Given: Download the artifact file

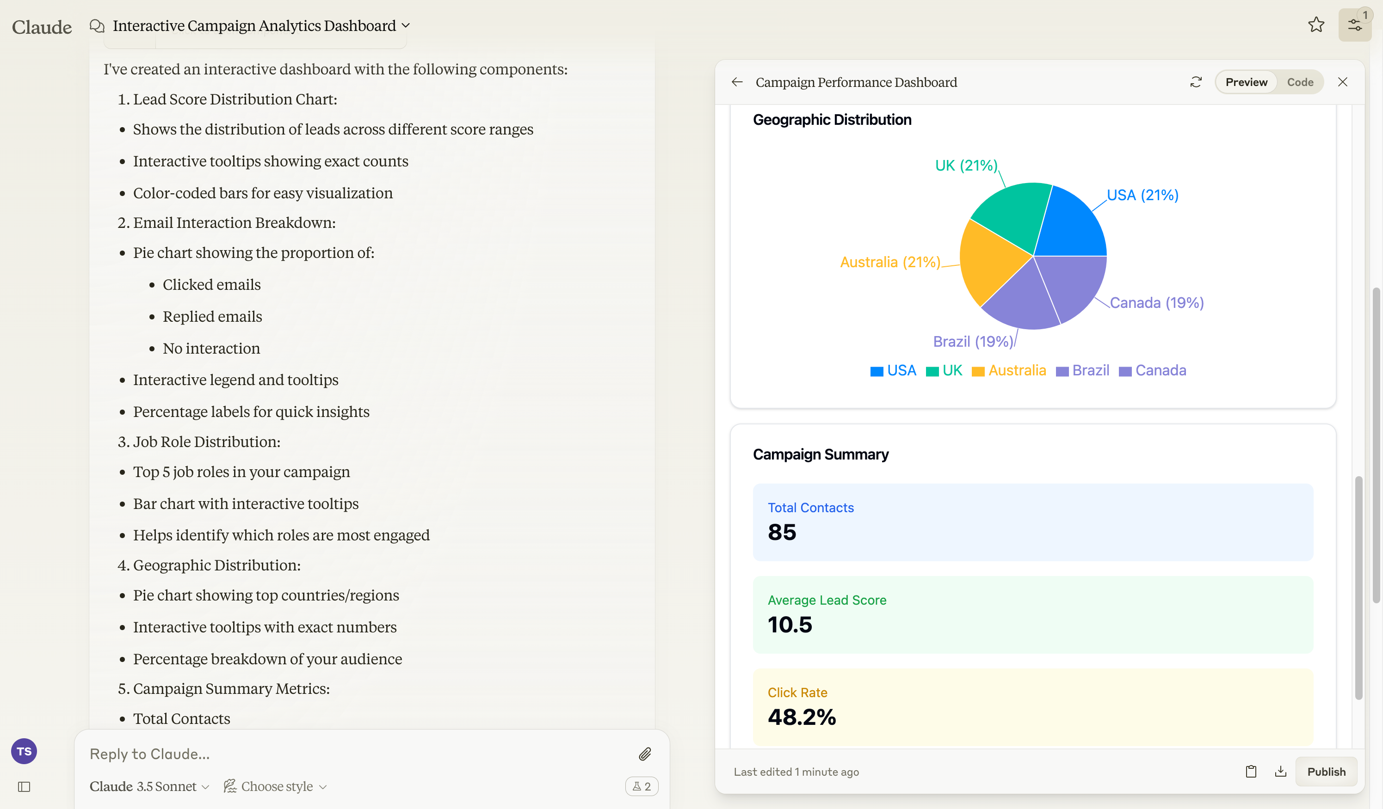Looking at the screenshot, I should tap(1280, 772).
